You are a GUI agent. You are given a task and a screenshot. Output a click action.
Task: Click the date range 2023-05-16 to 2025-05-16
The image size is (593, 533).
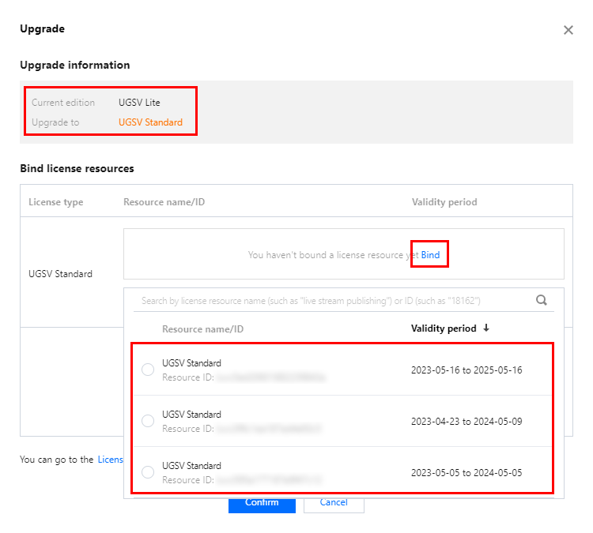point(466,370)
